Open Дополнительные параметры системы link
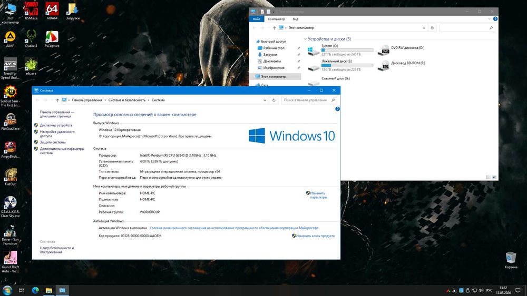 click(x=62, y=150)
